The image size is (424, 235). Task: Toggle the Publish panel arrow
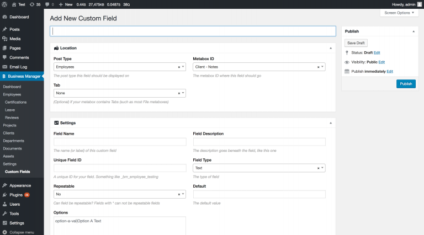tap(414, 31)
